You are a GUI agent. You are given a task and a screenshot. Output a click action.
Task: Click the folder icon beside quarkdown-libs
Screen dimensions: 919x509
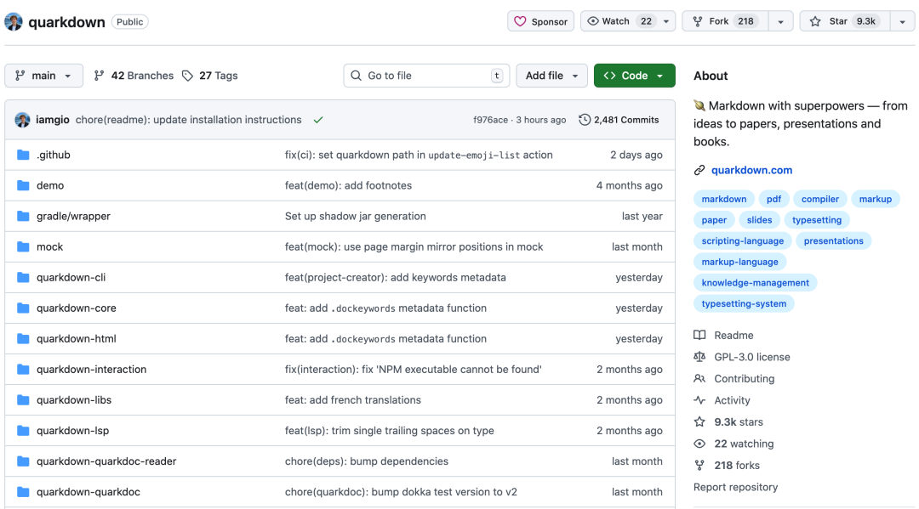pos(23,399)
